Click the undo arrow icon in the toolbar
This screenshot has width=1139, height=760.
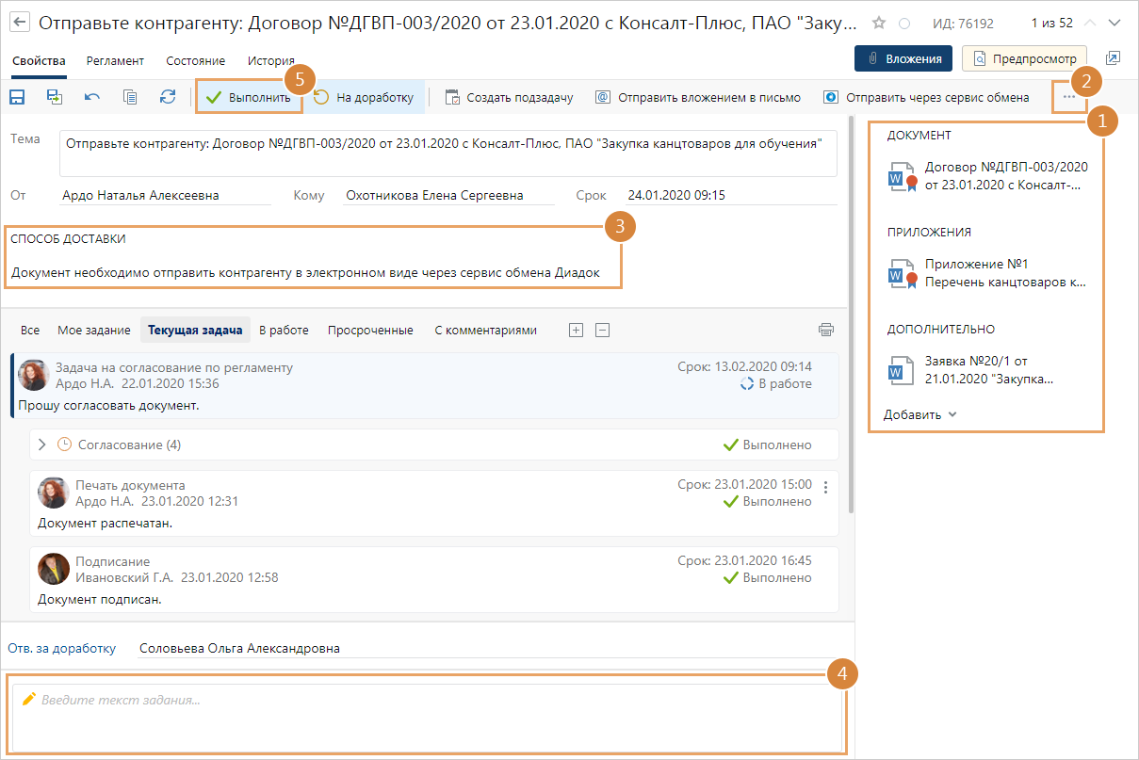click(92, 97)
